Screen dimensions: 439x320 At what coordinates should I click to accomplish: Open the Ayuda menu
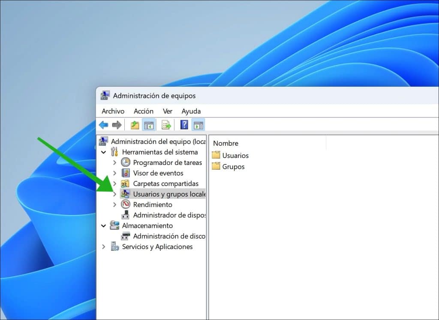pyautogui.click(x=191, y=111)
